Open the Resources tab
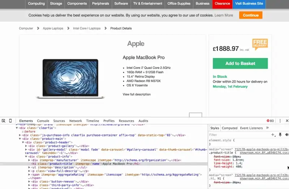 coord(126,121)
